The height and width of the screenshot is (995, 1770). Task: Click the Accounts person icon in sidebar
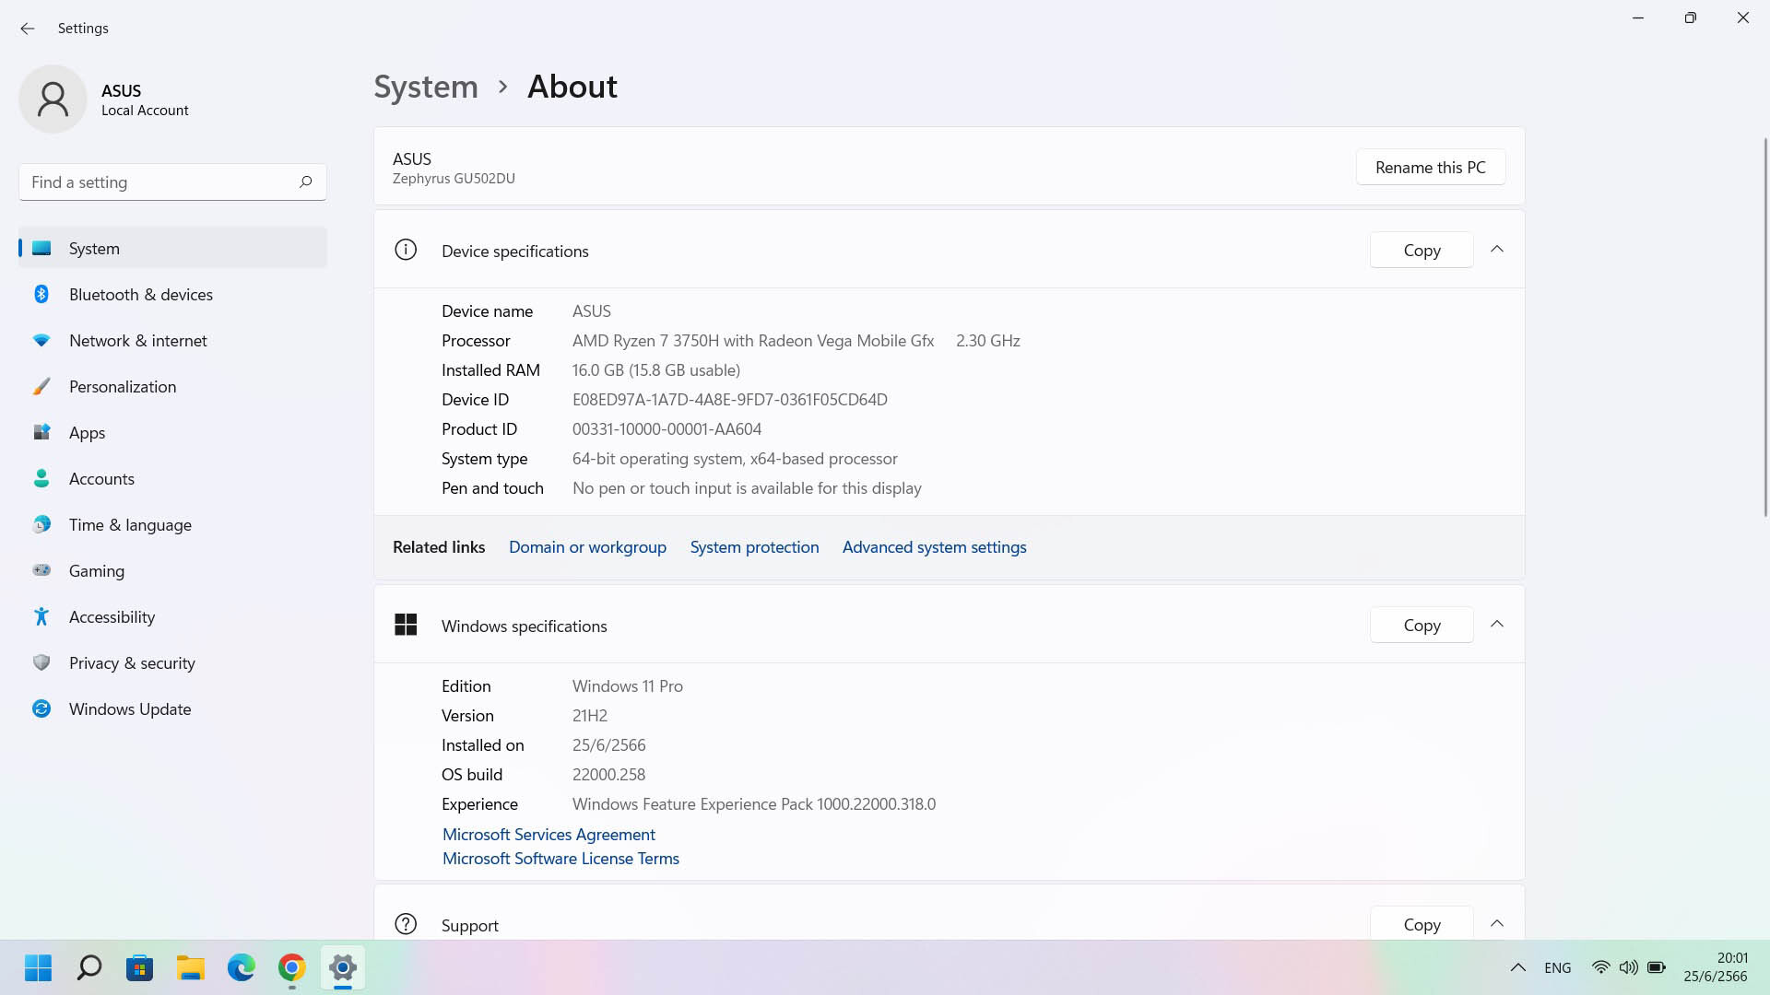41,478
